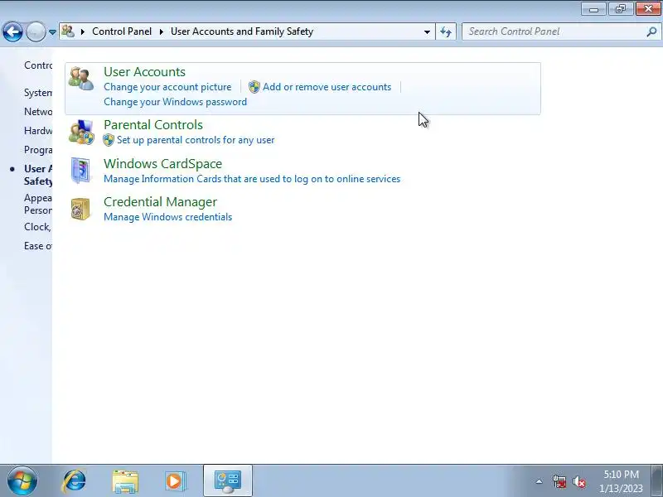663x497 pixels.
Task: Open Manage Windows credentials link
Action: pos(168,217)
